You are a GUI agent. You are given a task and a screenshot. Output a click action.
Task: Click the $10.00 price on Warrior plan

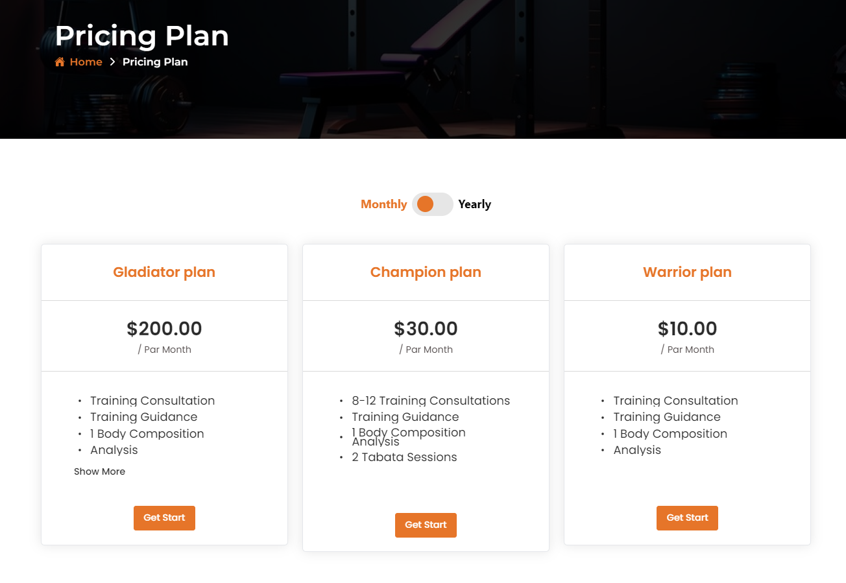pos(687,328)
